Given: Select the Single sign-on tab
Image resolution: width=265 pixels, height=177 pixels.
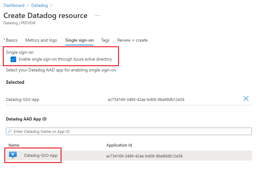Looking at the screenshot, I should coord(79,40).
